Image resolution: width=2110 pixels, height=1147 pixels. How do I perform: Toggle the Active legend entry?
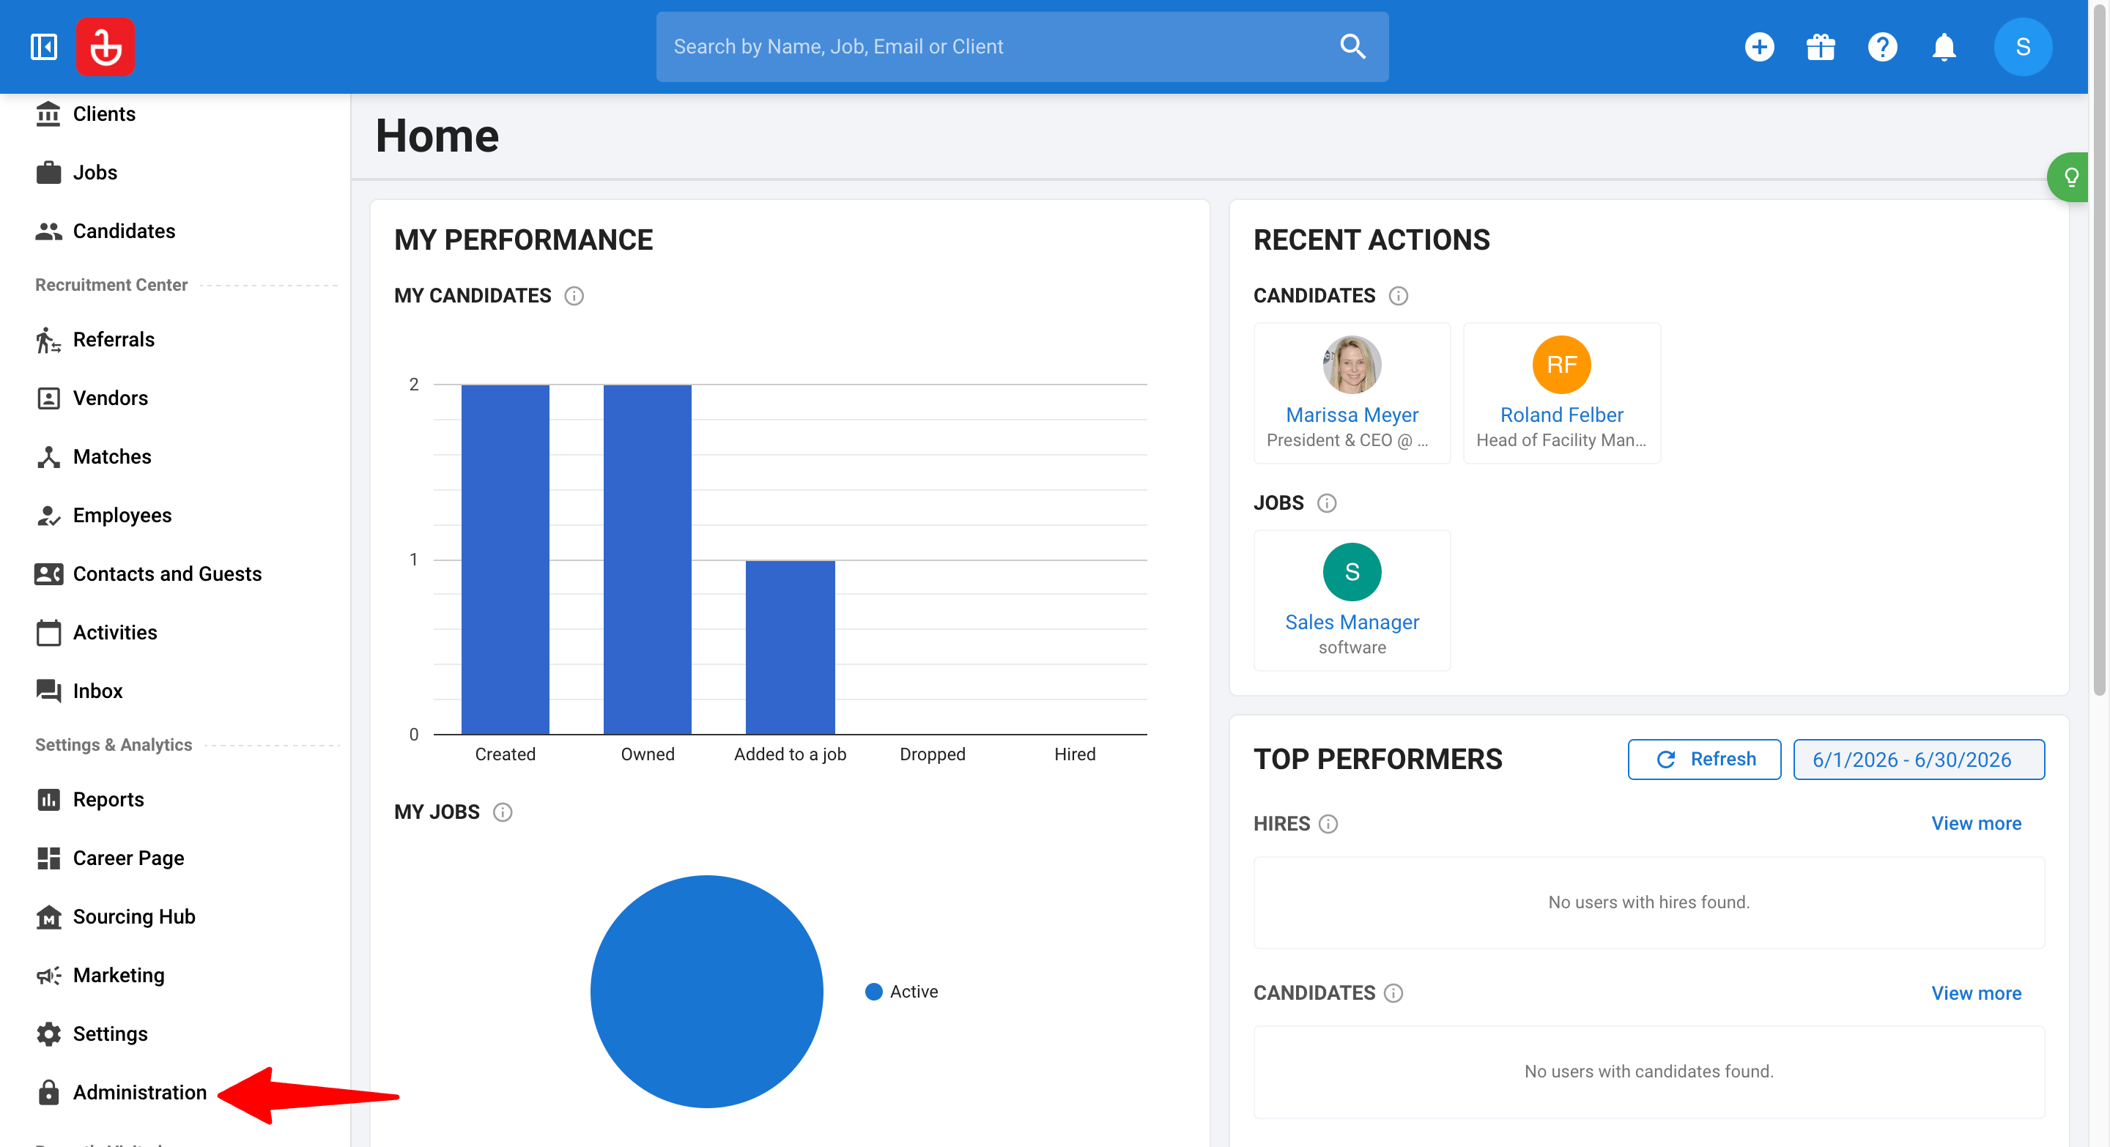(902, 992)
